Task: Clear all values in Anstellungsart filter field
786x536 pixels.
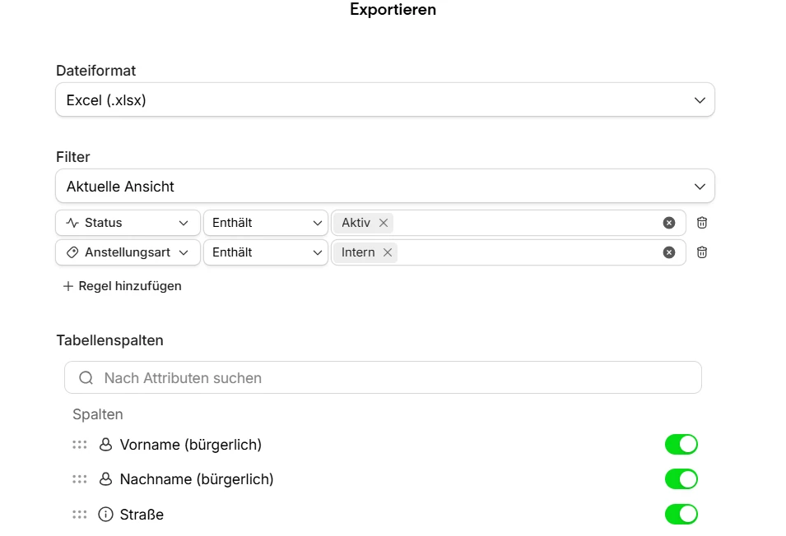Action: [x=669, y=252]
